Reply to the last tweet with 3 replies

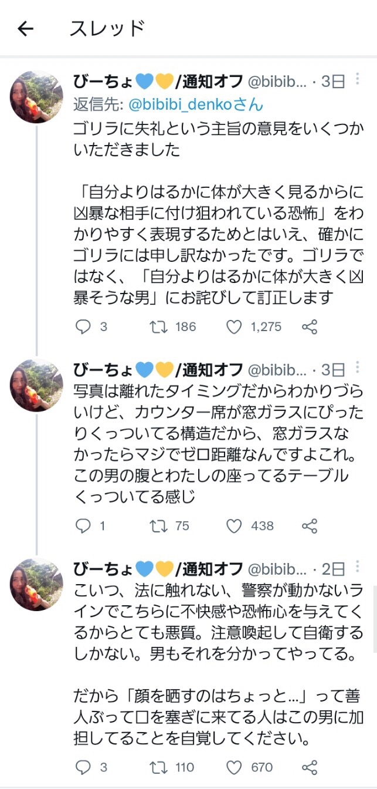point(83,767)
